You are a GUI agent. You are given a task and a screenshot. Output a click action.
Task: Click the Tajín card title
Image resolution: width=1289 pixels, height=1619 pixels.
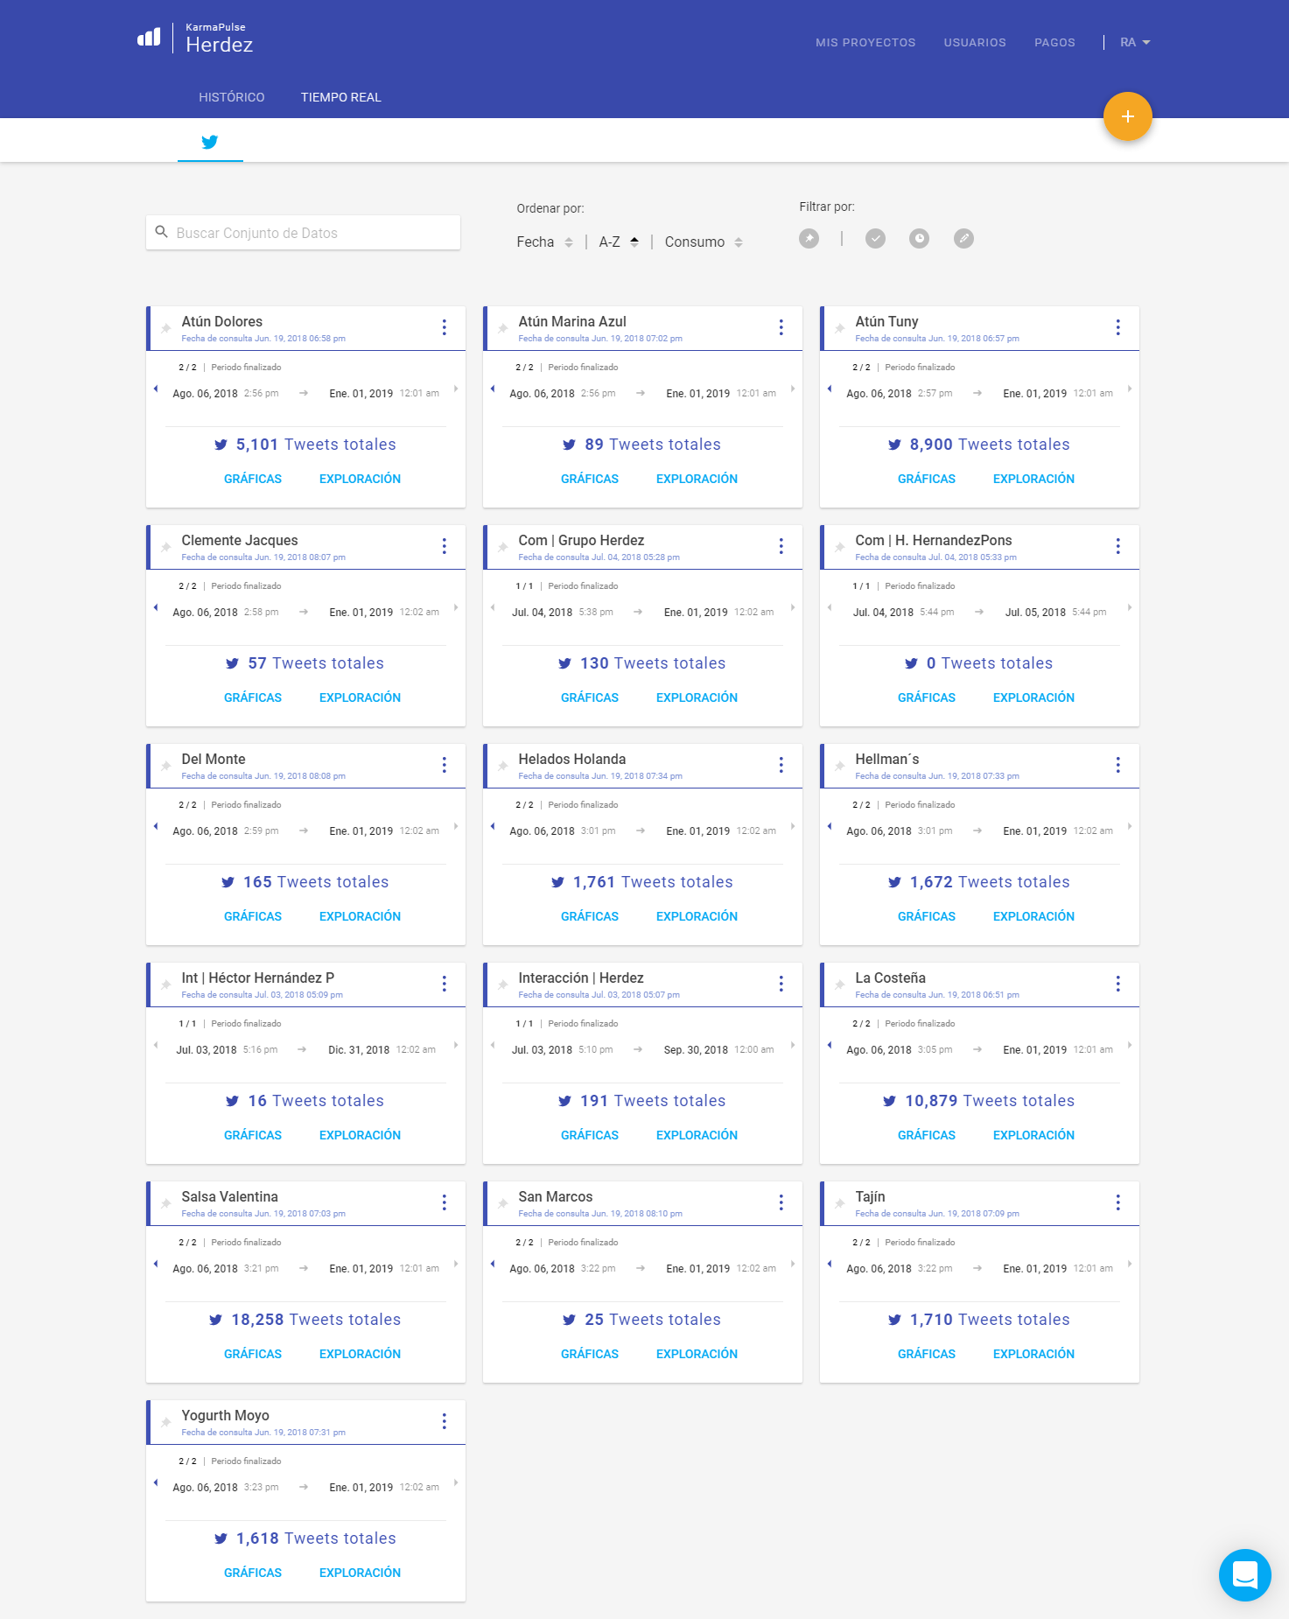point(870,1196)
